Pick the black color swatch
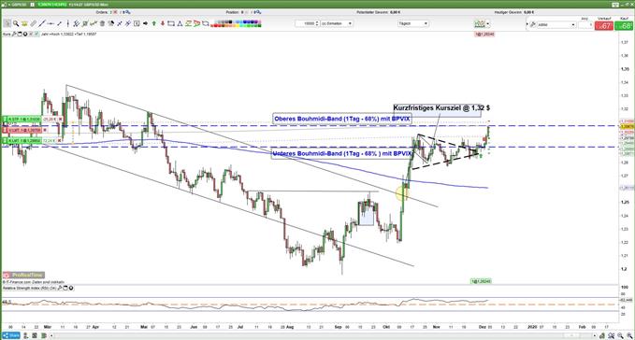The image size is (635, 340). [x=230, y=21]
